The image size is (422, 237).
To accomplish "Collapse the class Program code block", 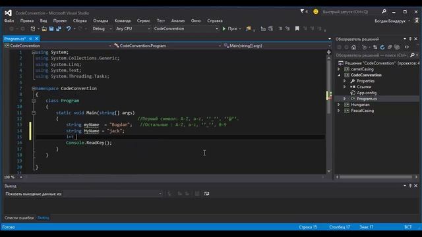I will tap(34, 101).
